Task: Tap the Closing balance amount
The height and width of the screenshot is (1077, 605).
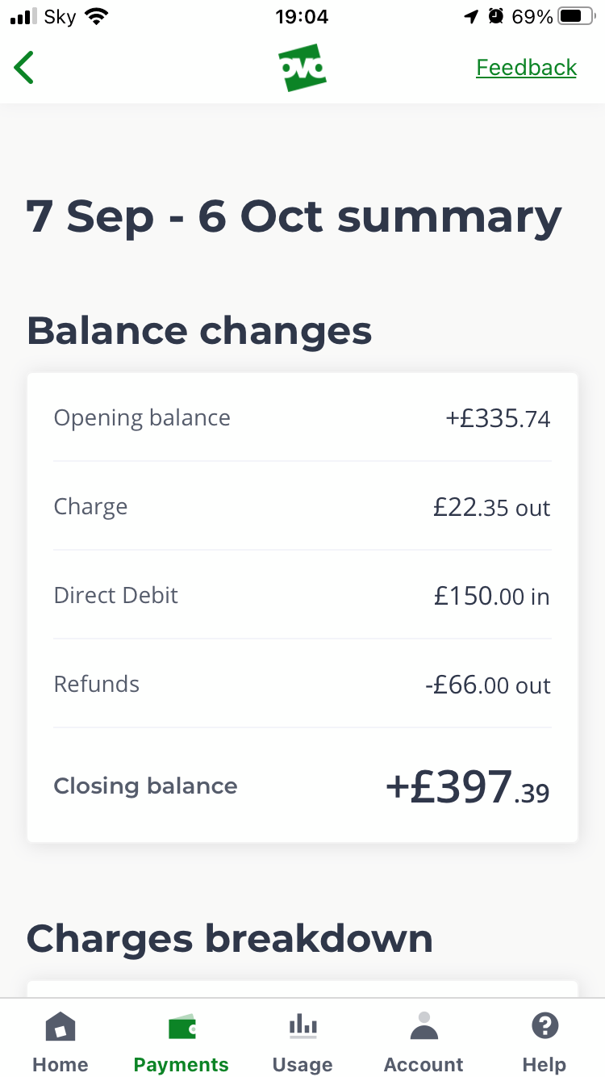Action: coord(467,786)
